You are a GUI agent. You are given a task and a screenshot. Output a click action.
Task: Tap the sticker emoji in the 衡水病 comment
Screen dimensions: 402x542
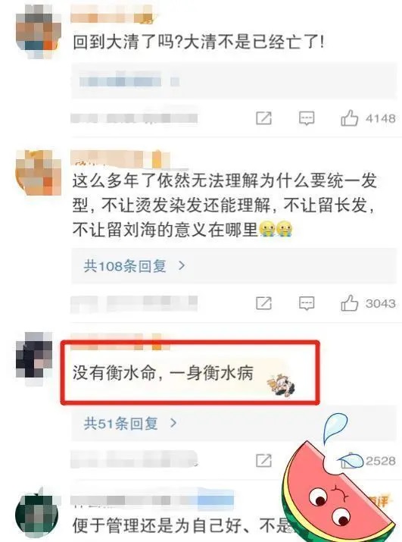[x=282, y=385]
